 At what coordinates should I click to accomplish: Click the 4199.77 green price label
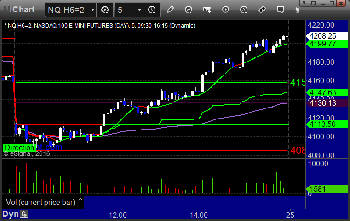(327, 44)
